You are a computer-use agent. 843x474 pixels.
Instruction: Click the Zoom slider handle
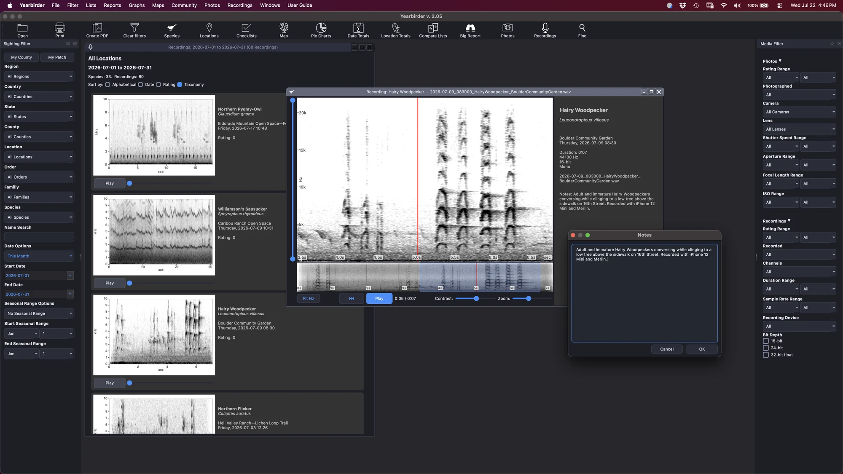click(529, 299)
